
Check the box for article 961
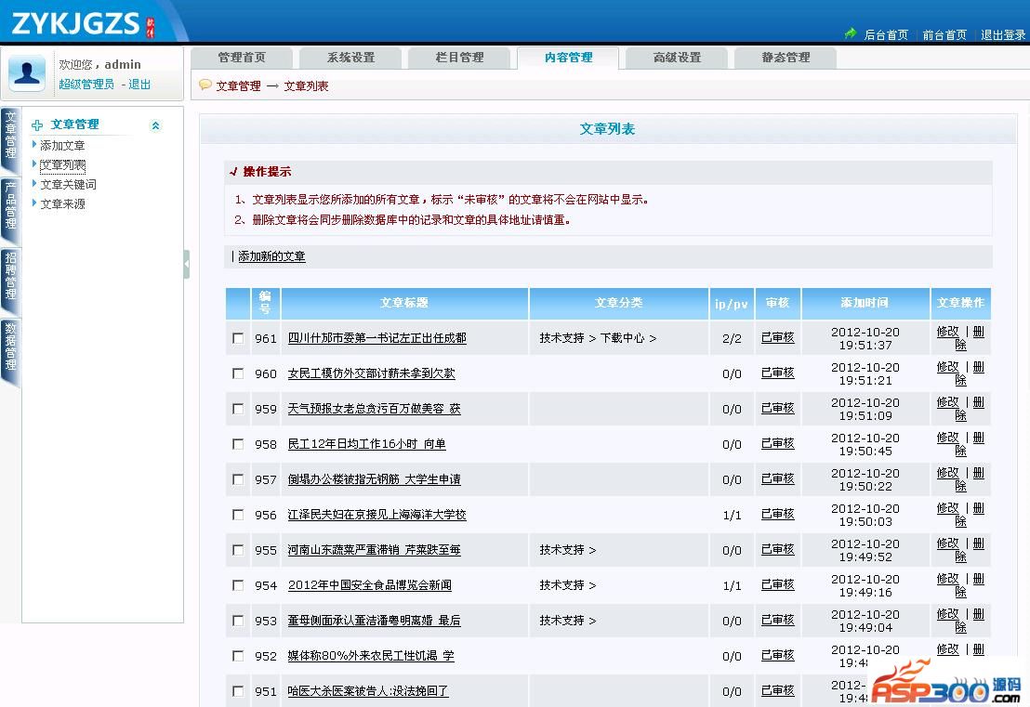click(x=238, y=338)
